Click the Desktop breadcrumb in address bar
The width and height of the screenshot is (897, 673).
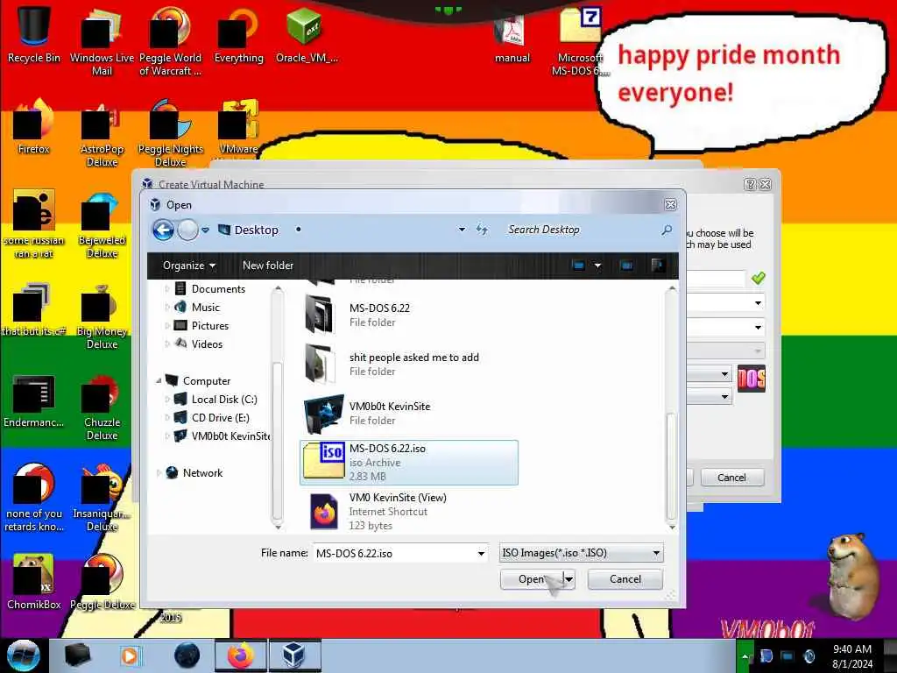[256, 230]
